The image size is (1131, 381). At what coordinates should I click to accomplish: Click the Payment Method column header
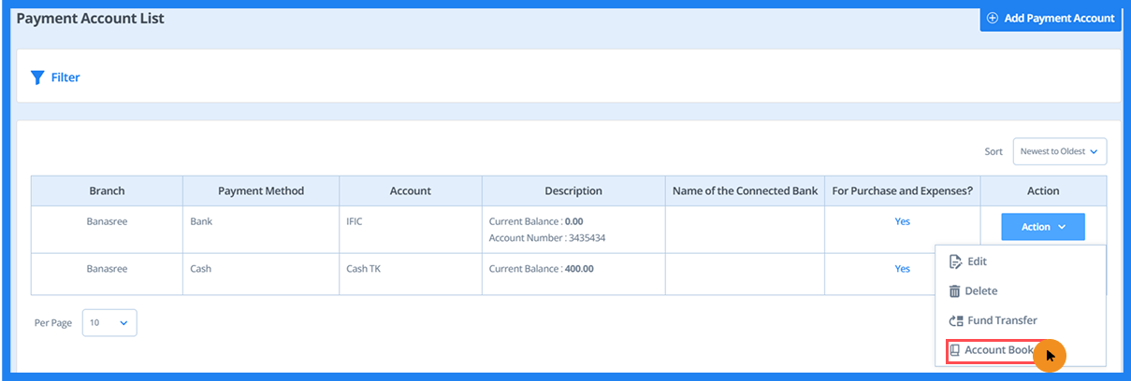[261, 191]
